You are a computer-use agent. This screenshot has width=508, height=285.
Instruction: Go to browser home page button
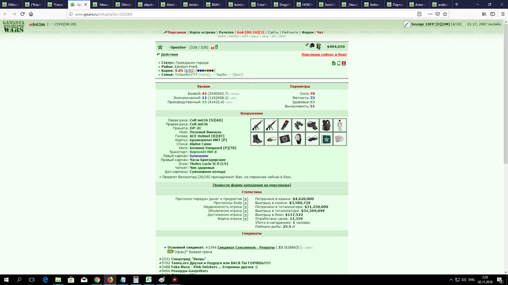[31, 14]
